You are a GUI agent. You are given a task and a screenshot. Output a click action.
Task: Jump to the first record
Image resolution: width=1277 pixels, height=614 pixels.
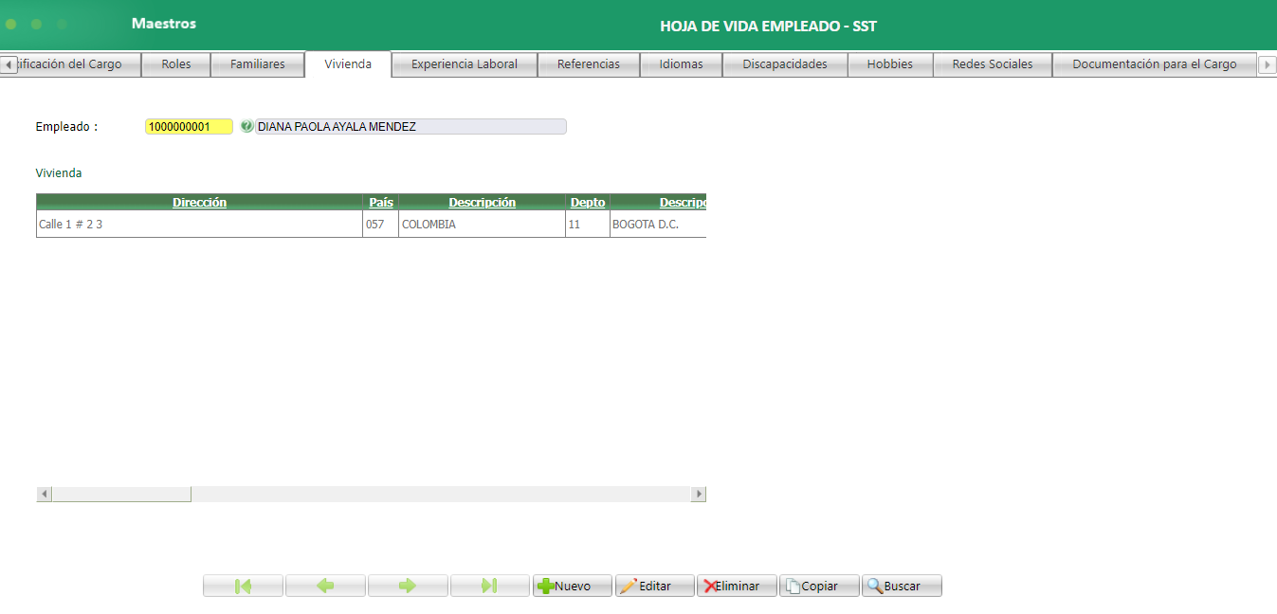point(243,585)
